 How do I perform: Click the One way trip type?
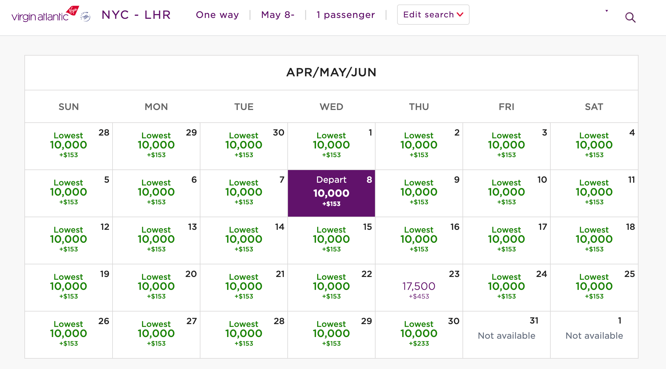217,15
